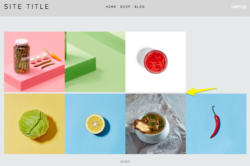Click the SITE TITLE logo text
This screenshot has width=250, height=166.
[x=26, y=7]
